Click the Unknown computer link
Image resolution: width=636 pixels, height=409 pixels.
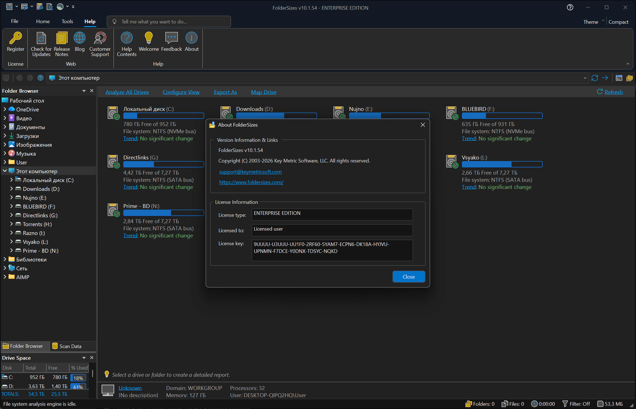[x=130, y=388]
